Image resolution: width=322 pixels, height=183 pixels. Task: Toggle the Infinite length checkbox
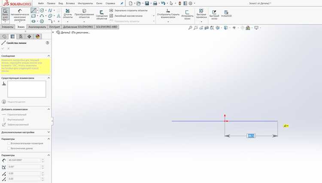click(x=9, y=148)
